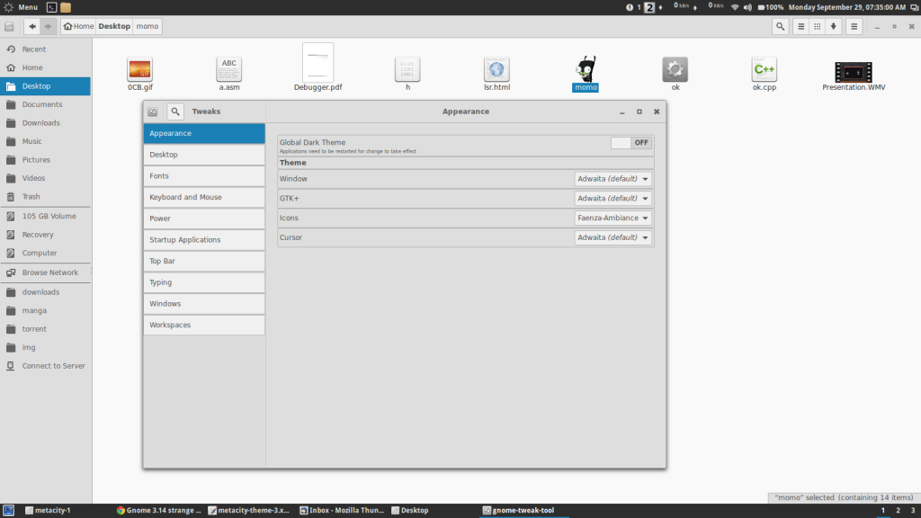Switch file manager to icon grid view
The image size is (921, 518).
(818, 26)
